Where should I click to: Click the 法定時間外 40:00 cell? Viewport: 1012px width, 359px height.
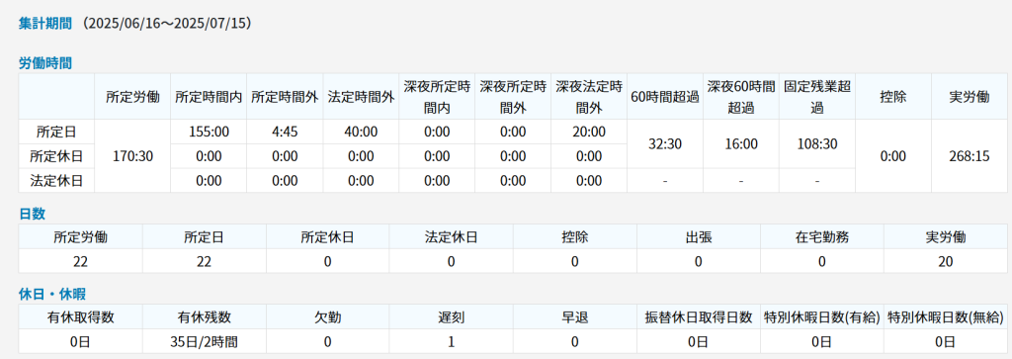click(x=361, y=133)
